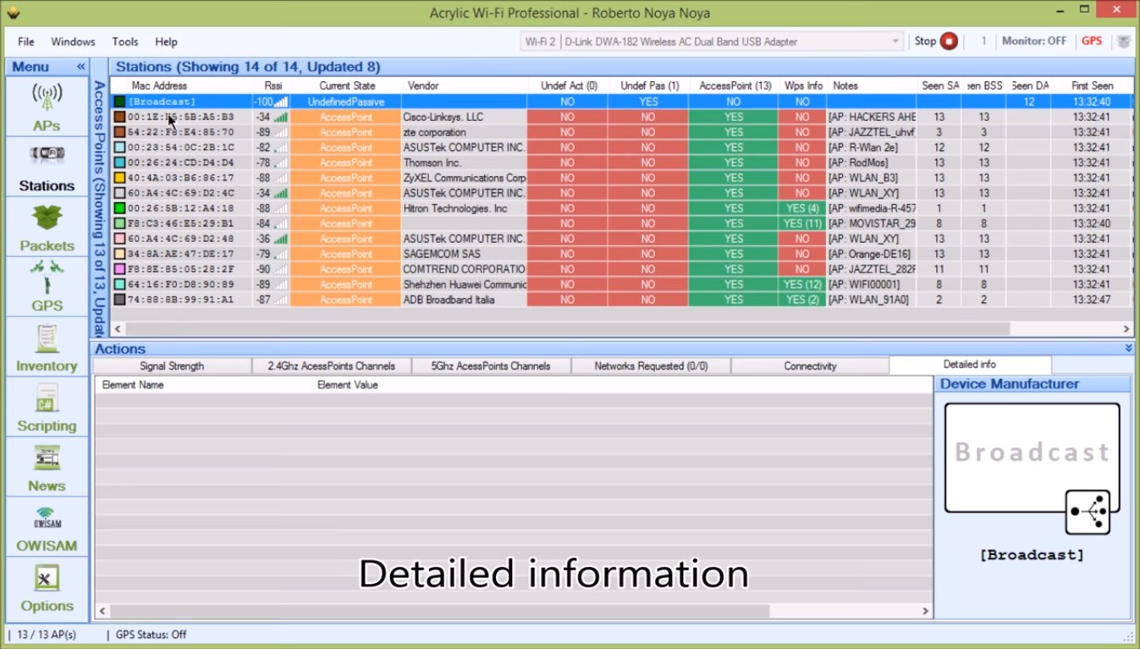Image resolution: width=1140 pixels, height=649 pixels.
Task: Open the Help menu
Action: [x=166, y=41]
